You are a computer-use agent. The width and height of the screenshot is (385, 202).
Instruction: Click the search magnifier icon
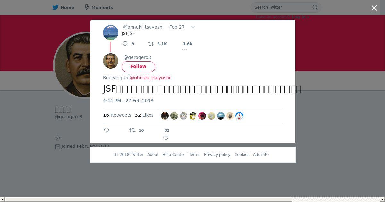(315, 7)
